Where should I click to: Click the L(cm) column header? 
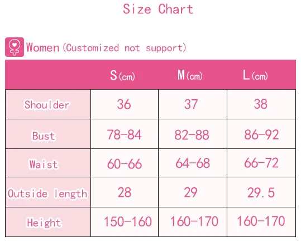tap(255, 75)
